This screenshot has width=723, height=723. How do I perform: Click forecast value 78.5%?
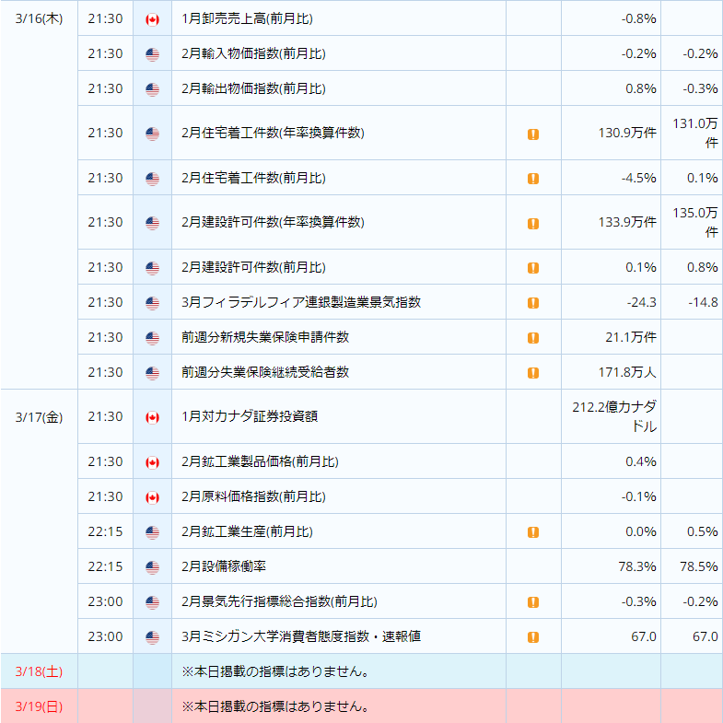pos(699,567)
